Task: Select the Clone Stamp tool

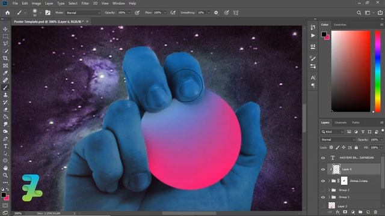Action: click(5, 95)
